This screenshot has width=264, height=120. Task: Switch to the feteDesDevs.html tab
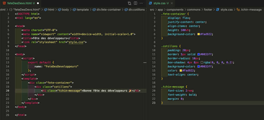pos(20,3)
